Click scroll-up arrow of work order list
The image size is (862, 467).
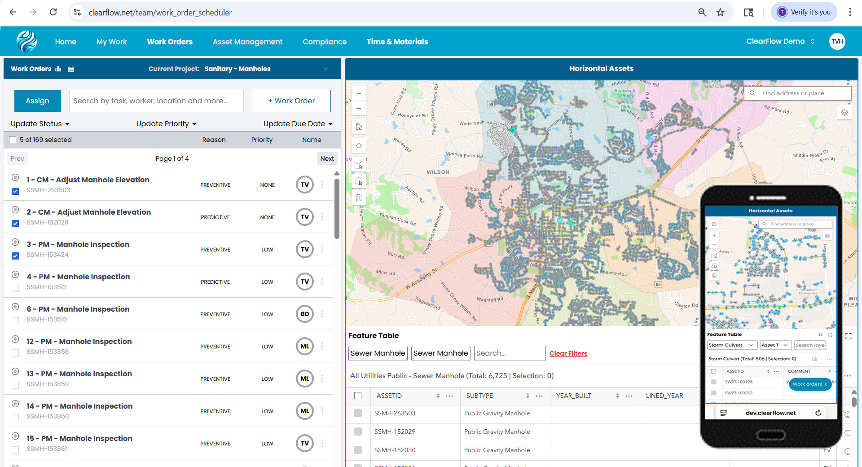337,173
